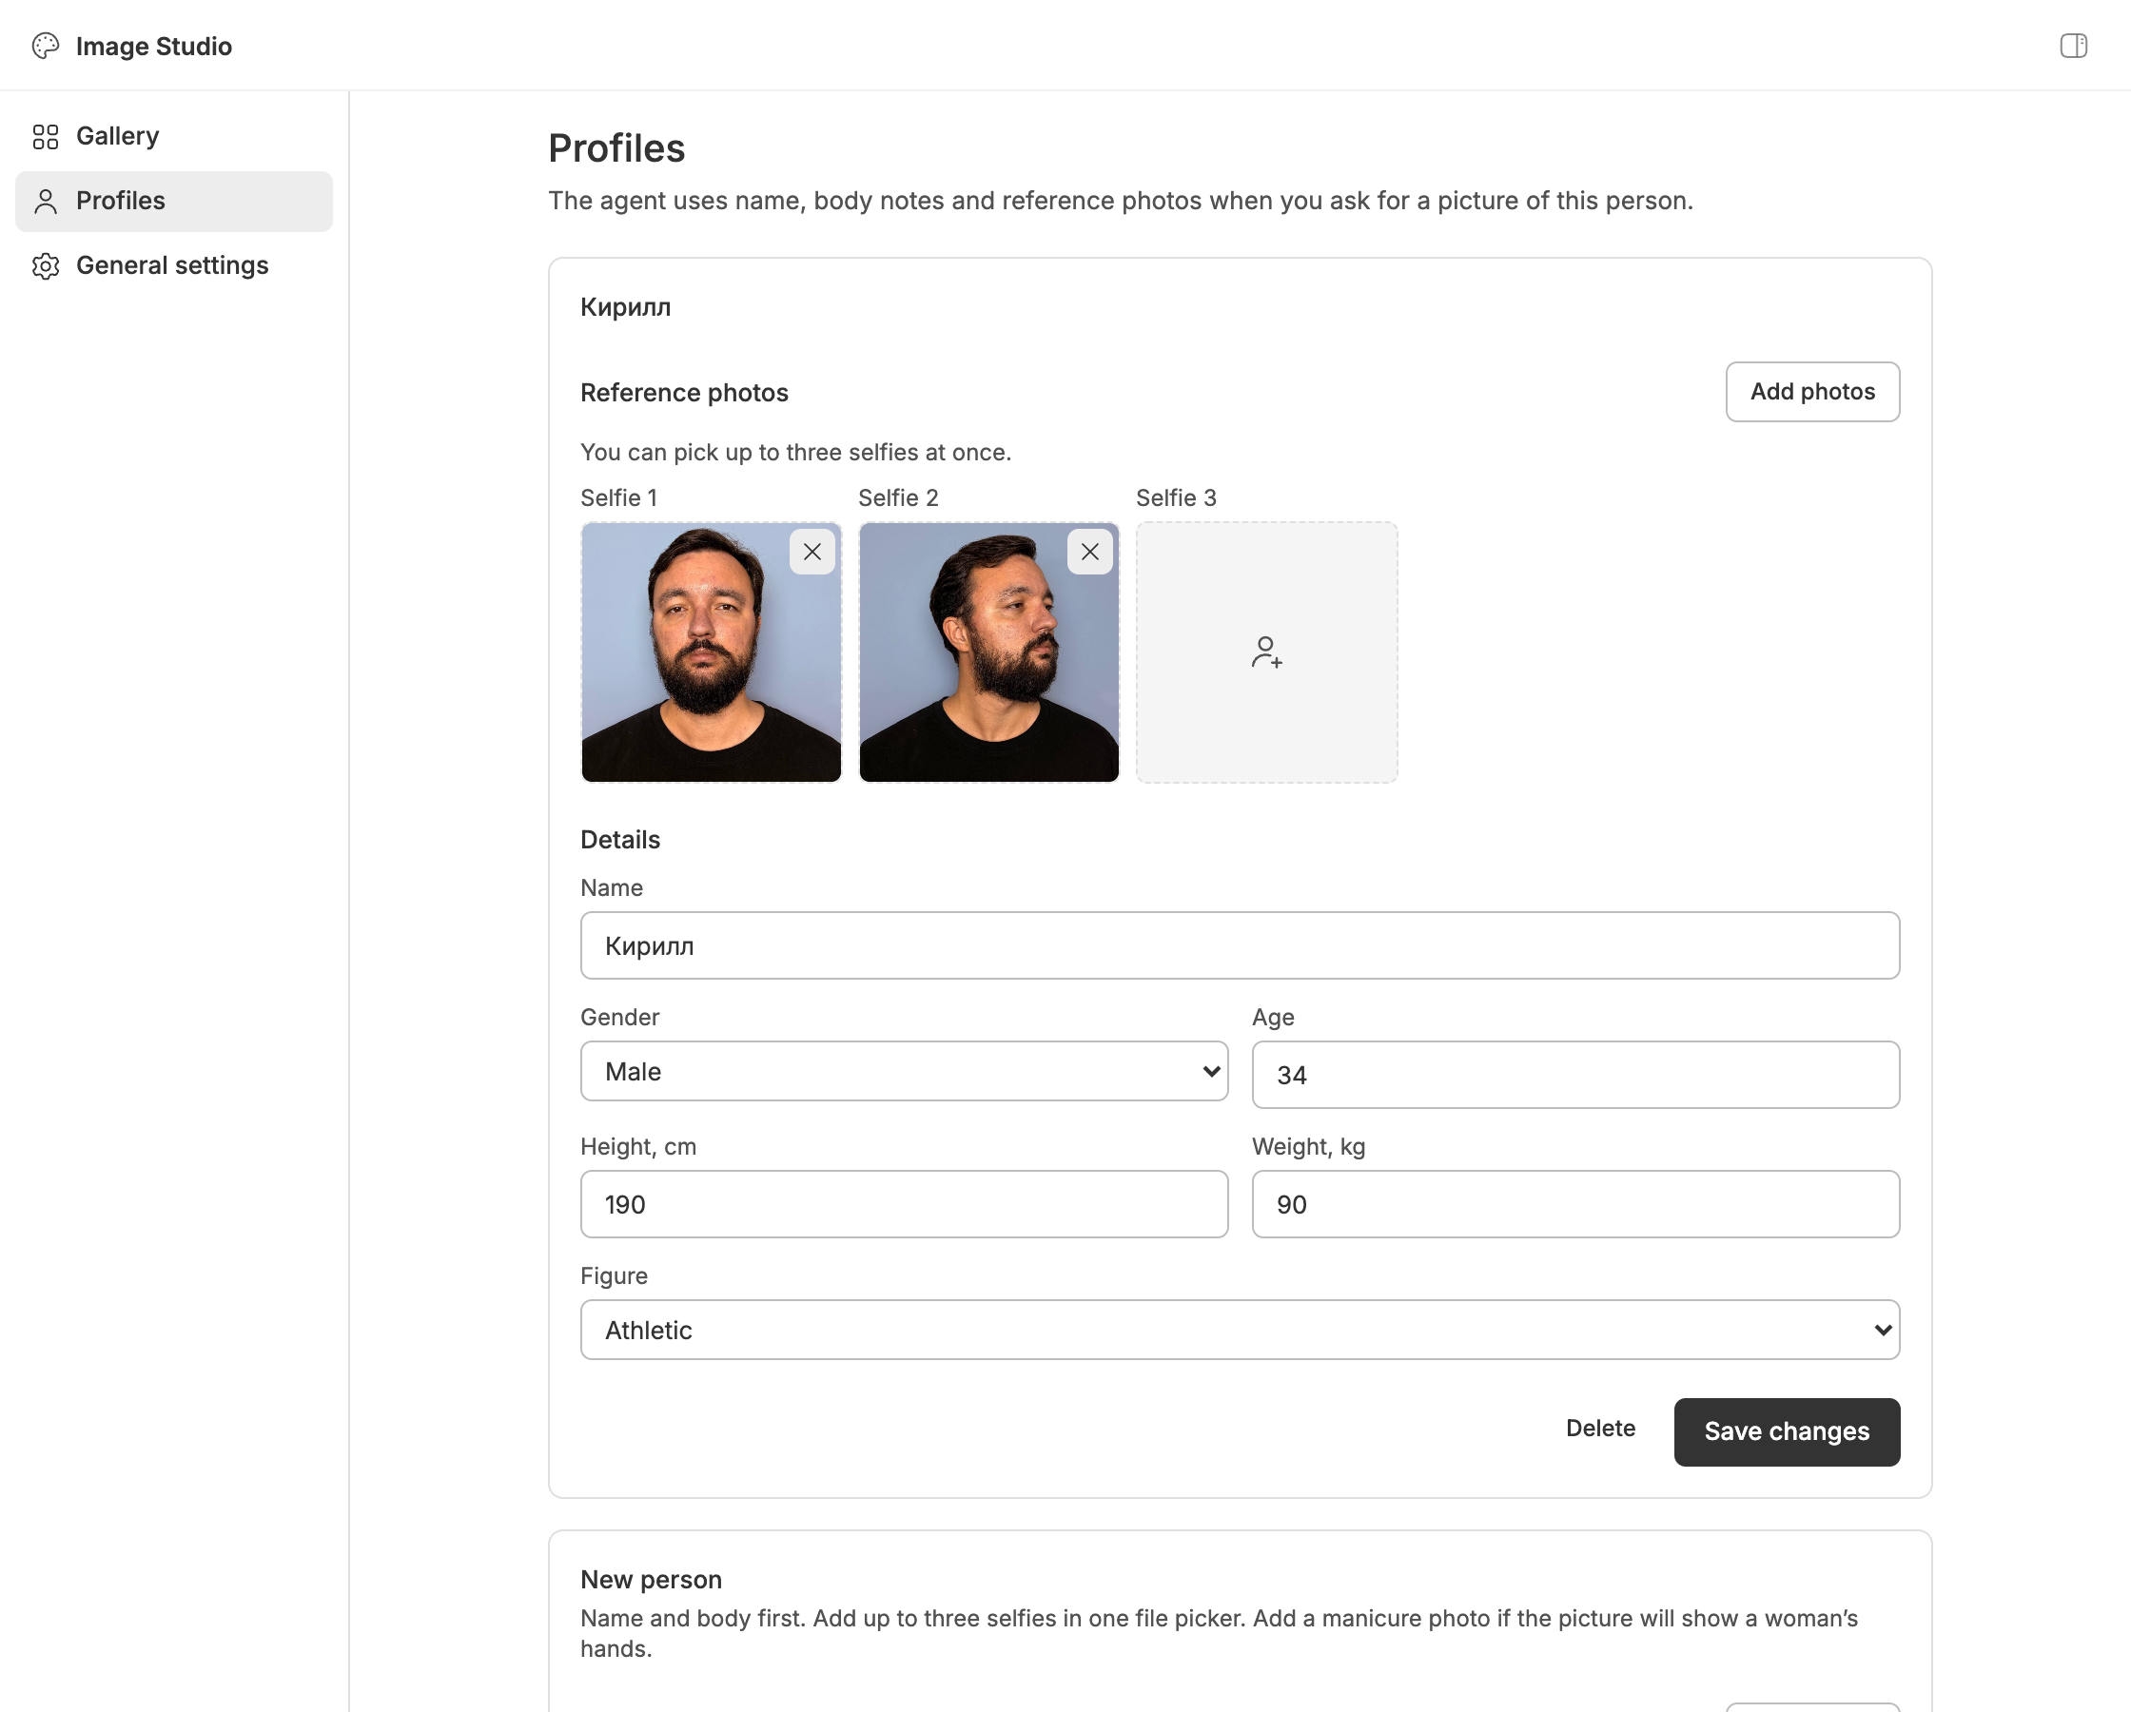This screenshot has height=1712, width=2131.
Task: Open the Gender dropdown showing Male
Action: 904,1072
